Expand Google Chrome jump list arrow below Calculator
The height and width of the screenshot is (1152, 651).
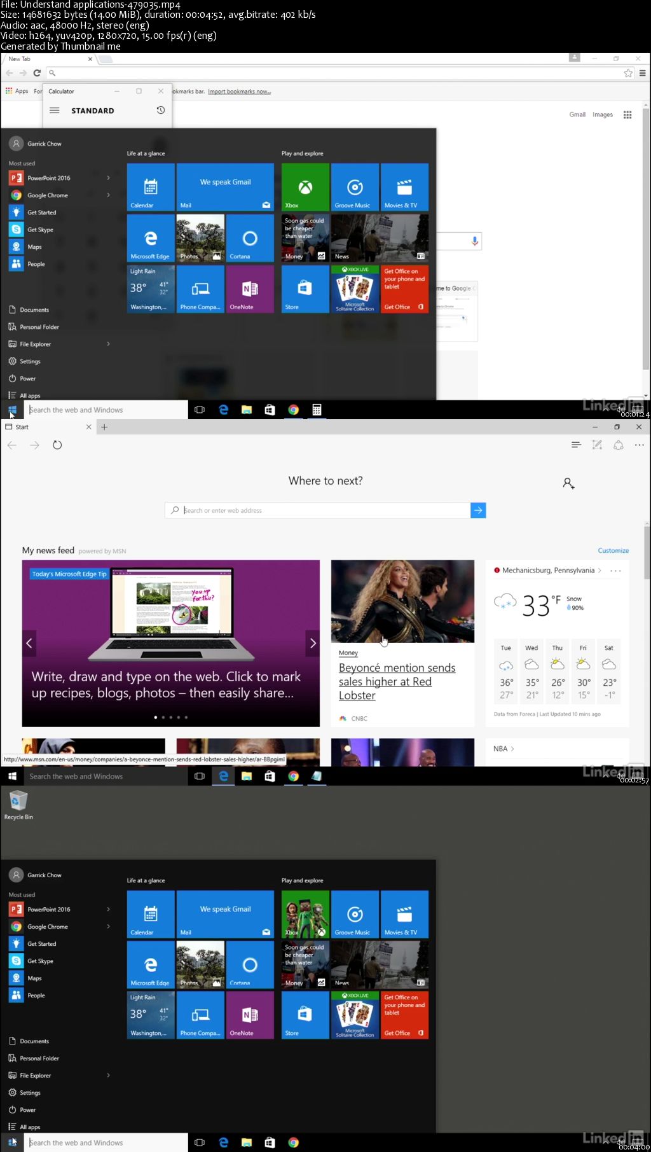(x=108, y=195)
